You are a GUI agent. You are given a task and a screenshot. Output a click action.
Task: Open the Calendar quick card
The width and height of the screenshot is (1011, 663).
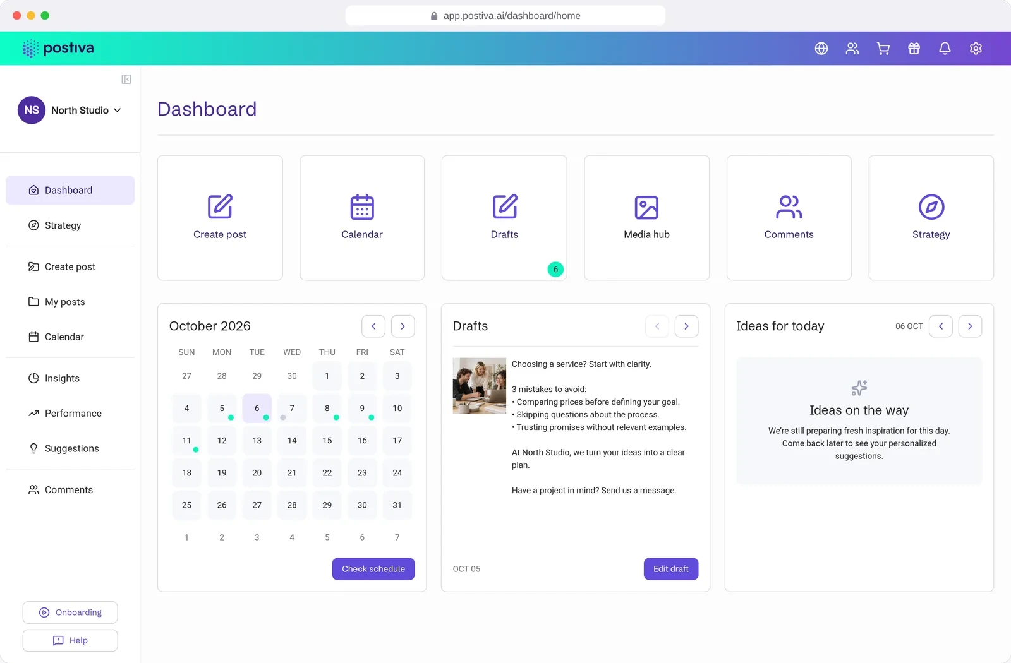[x=362, y=218]
